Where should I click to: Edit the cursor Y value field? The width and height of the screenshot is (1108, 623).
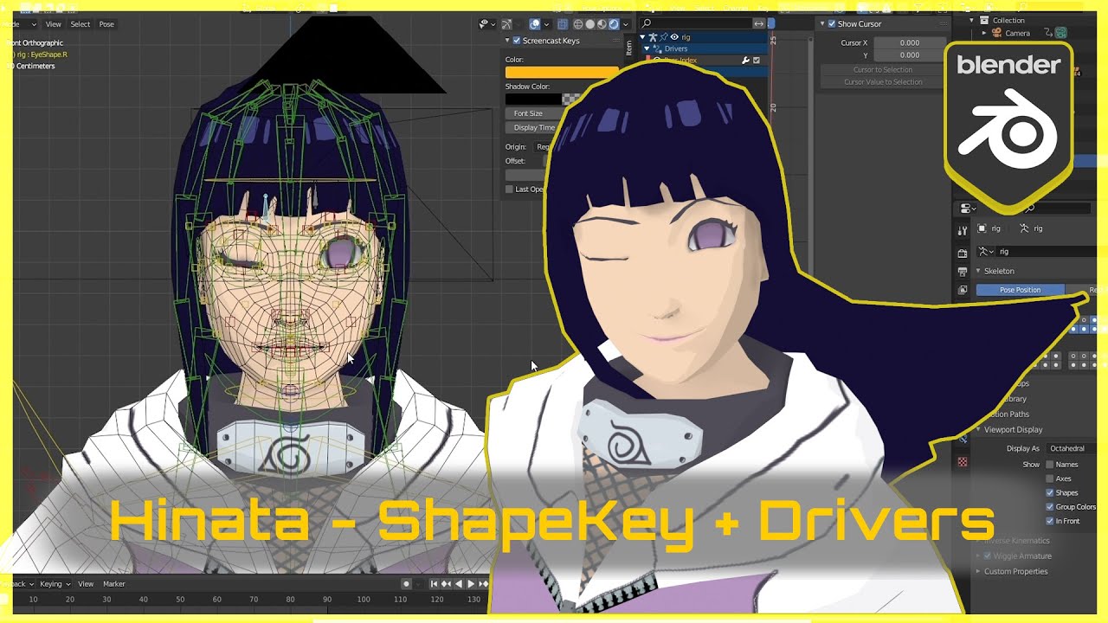(912, 55)
